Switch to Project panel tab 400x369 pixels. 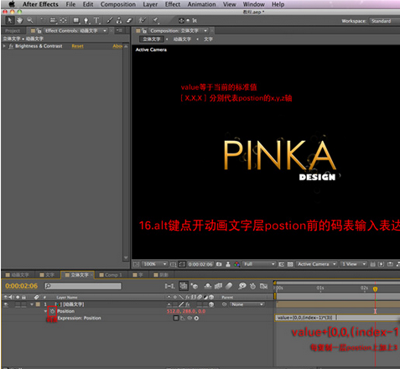[x=13, y=31]
